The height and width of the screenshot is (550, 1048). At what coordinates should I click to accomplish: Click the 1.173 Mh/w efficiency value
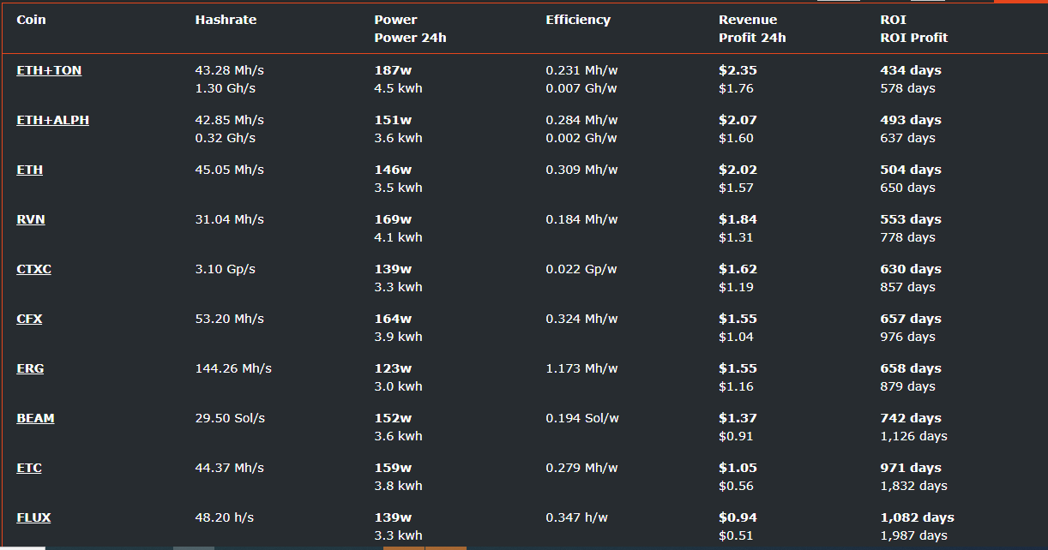click(581, 368)
